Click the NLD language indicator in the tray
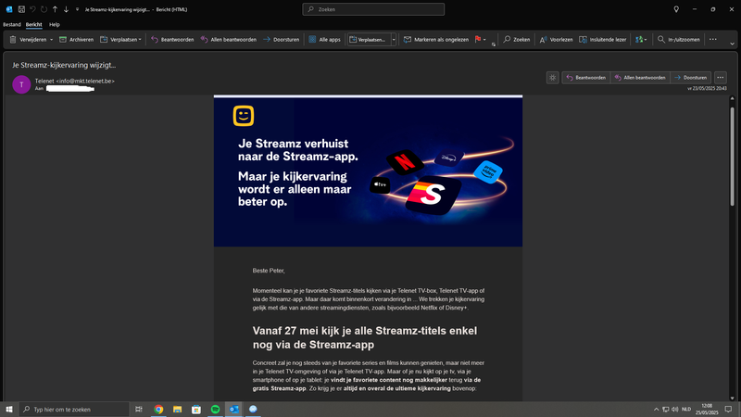 (686, 409)
